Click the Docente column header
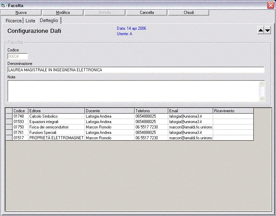Screen dimensions: 276x216 (x=109, y=111)
